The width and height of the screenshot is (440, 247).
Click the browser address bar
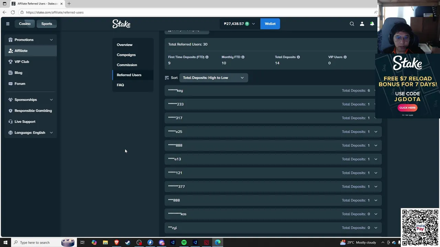(196, 12)
